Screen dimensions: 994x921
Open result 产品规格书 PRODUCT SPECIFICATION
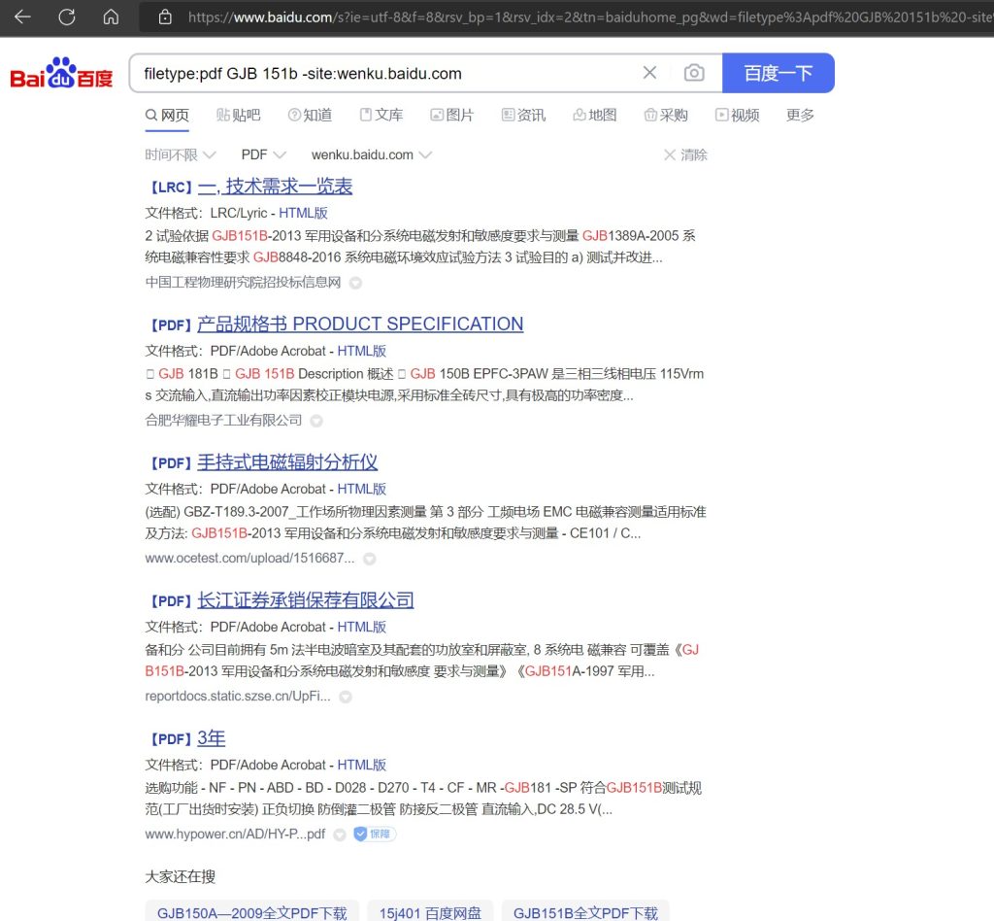360,324
